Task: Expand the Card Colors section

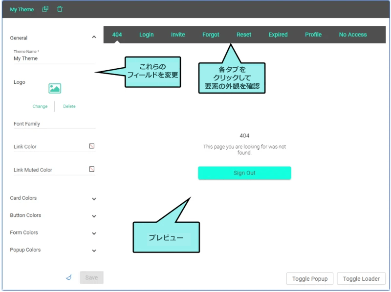Action: point(94,199)
